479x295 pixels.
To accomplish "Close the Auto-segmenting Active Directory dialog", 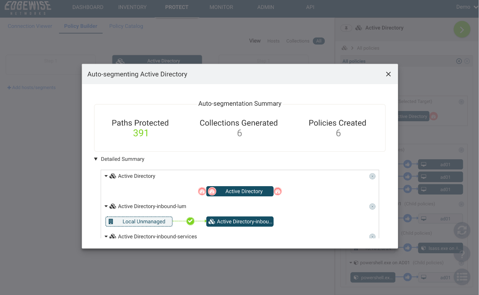I will [x=388, y=74].
